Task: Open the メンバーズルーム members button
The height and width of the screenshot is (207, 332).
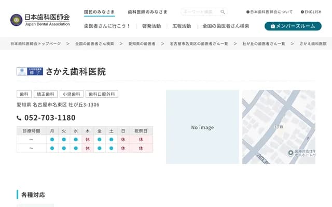Action: [293, 26]
